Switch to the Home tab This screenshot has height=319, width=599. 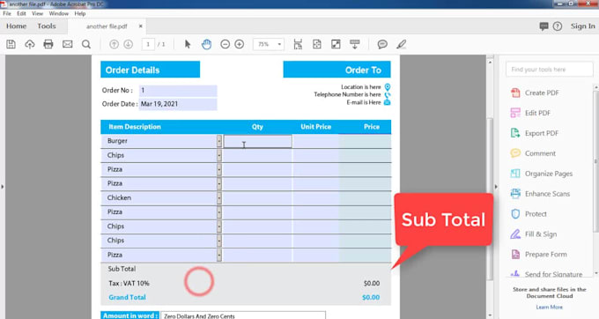point(17,26)
